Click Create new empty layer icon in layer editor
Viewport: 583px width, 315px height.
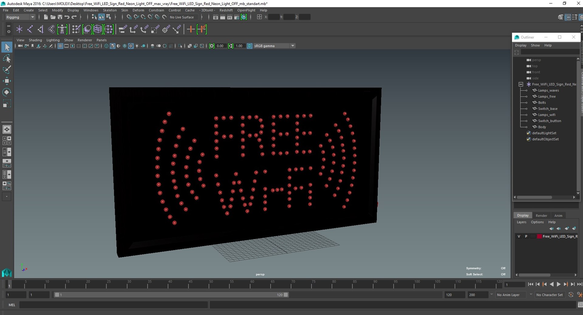[567, 229]
